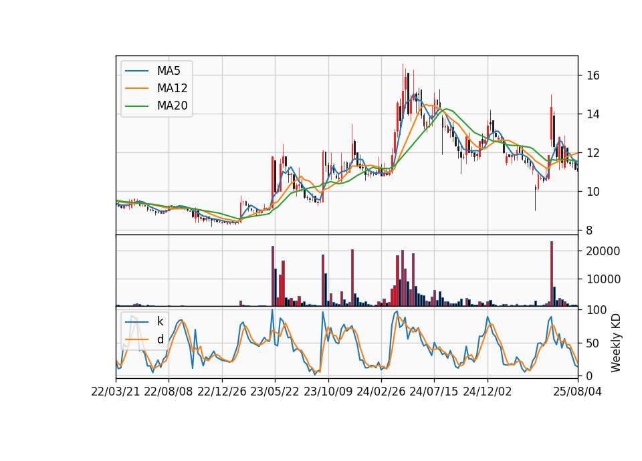Click the 25/08/04 date tick label
Viewport: 642px width, 461px height.
pos(578,392)
